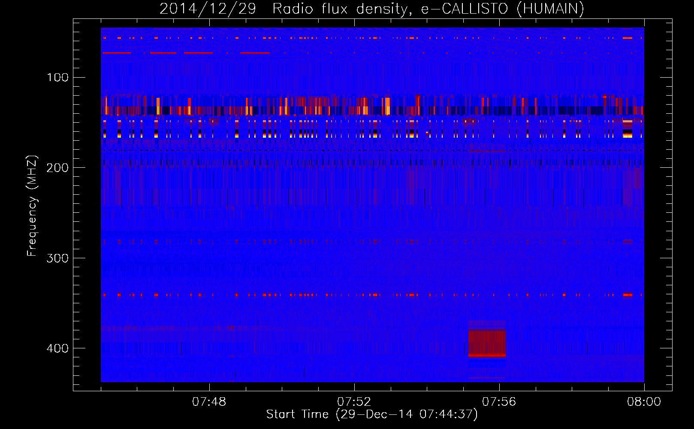This screenshot has width=694, height=429.
Task: Click the 300 MHz frequency tick label
Action: click(57, 258)
